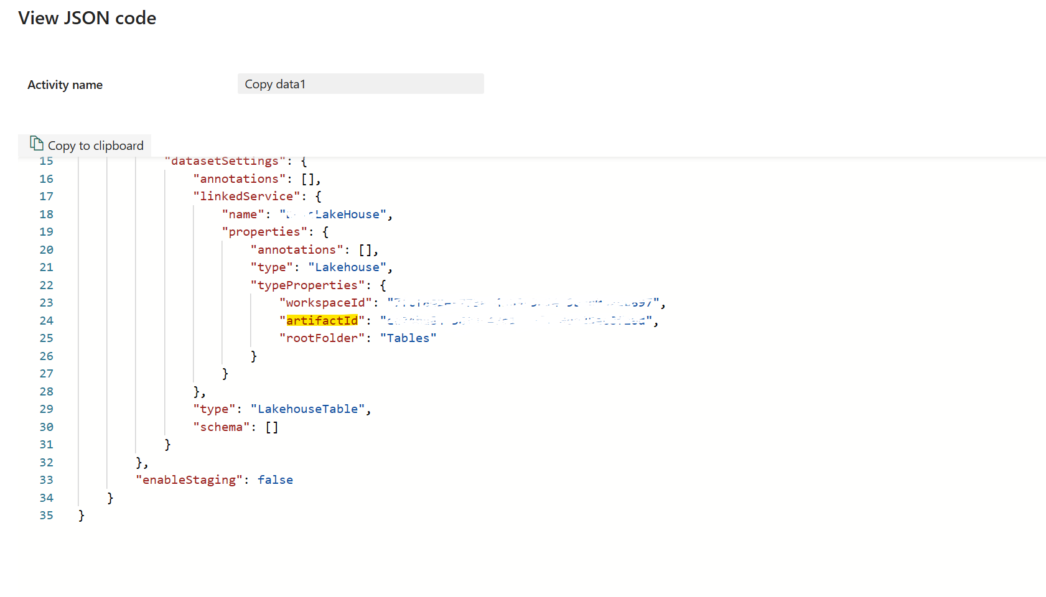Click the datasetSettings property name
Screen dimensions: 1046x597
pyautogui.click(x=225, y=160)
